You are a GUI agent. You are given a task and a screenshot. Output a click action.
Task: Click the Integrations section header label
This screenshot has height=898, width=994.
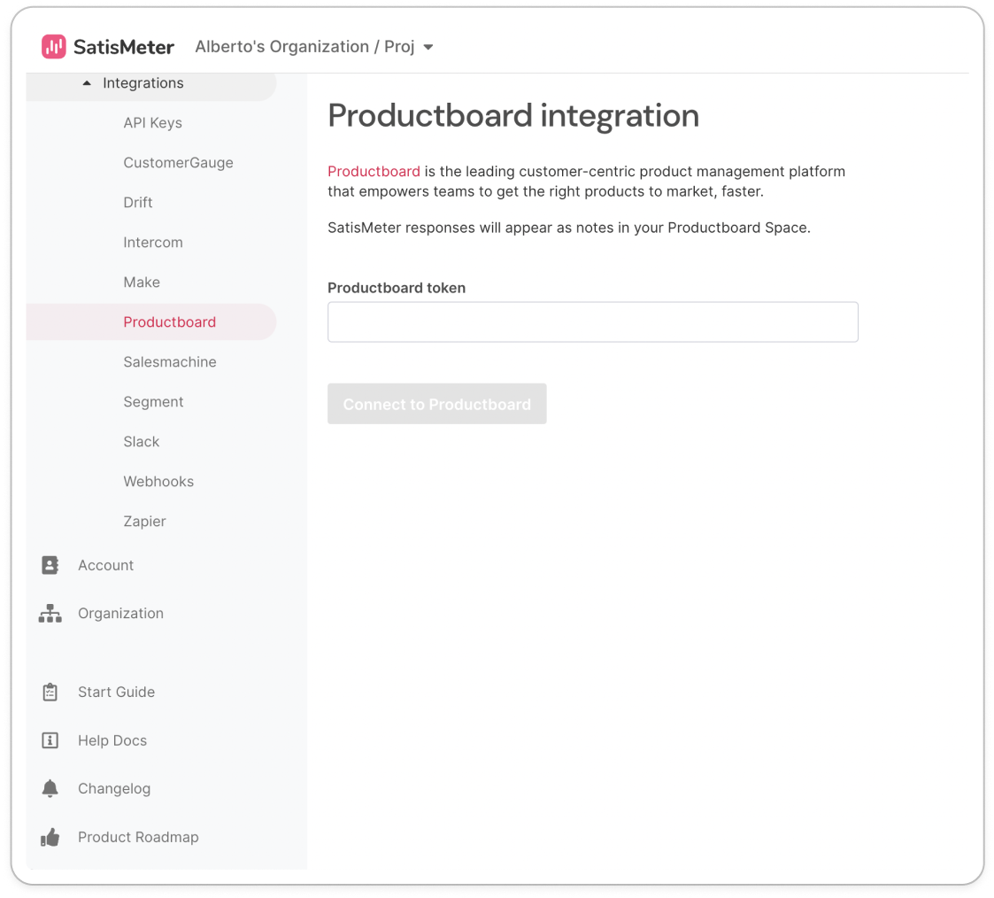(143, 83)
